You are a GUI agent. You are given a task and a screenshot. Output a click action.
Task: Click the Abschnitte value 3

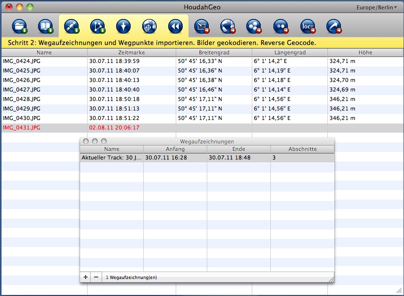point(274,157)
